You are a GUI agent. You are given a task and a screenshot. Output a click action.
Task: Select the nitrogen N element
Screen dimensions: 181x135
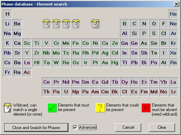click(x=144, y=24)
